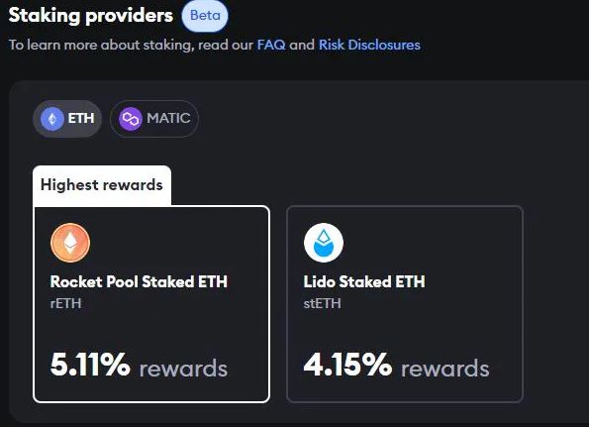The width and height of the screenshot is (589, 427).
Task: Select the ETH staking tab
Action: [x=67, y=119]
